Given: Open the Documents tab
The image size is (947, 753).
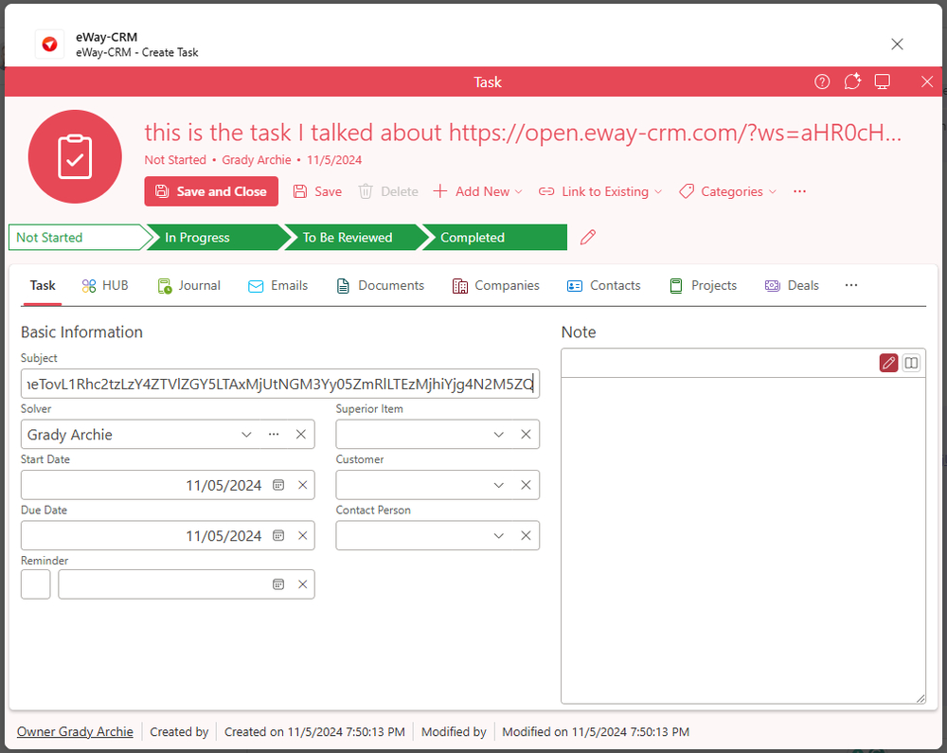Looking at the screenshot, I should [380, 285].
